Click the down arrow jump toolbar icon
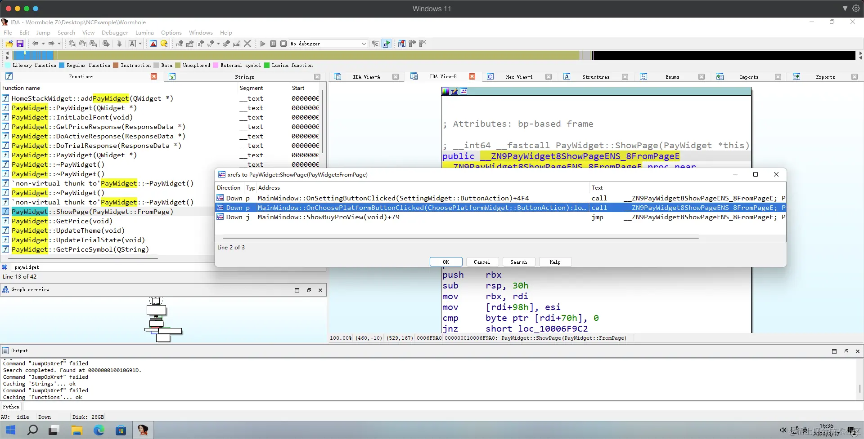Image resolution: width=864 pixels, height=439 pixels. pos(119,44)
